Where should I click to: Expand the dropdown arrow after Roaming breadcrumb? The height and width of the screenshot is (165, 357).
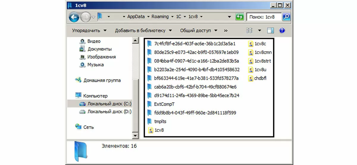[172, 17]
